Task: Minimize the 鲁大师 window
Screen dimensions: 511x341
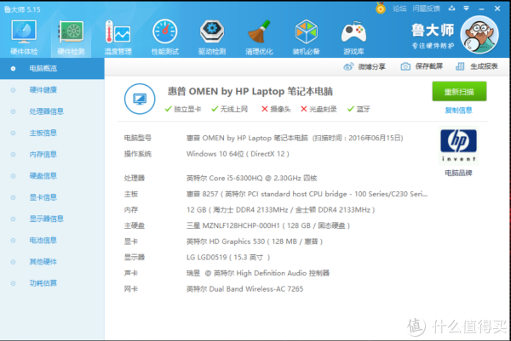Action: tap(482, 9)
